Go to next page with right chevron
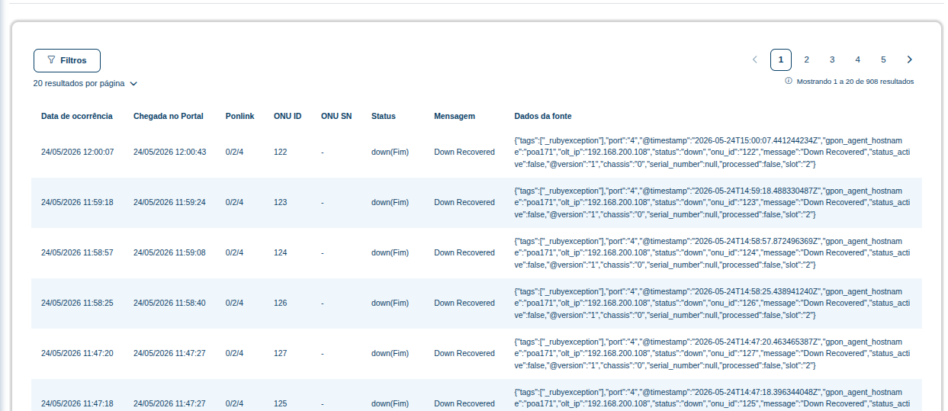 point(909,59)
